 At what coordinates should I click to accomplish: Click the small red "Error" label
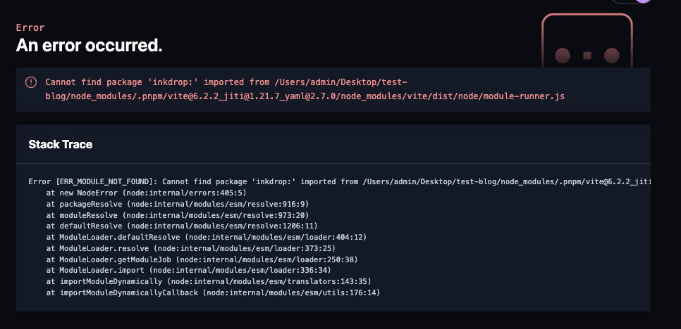pyautogui.click(x=30, y=27)
